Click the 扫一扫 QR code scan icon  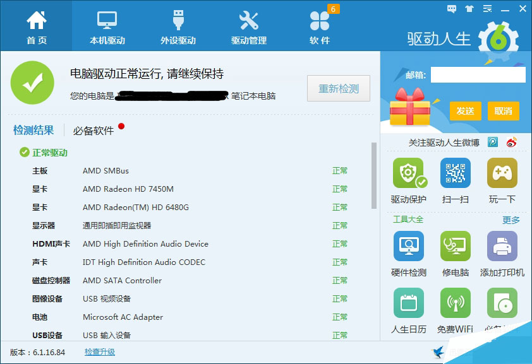[x=456, y=173]
